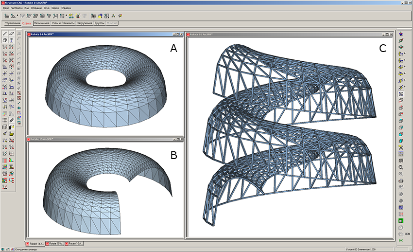Switch to the Загружения tab

pyautogui.click(x=84, y=23)
